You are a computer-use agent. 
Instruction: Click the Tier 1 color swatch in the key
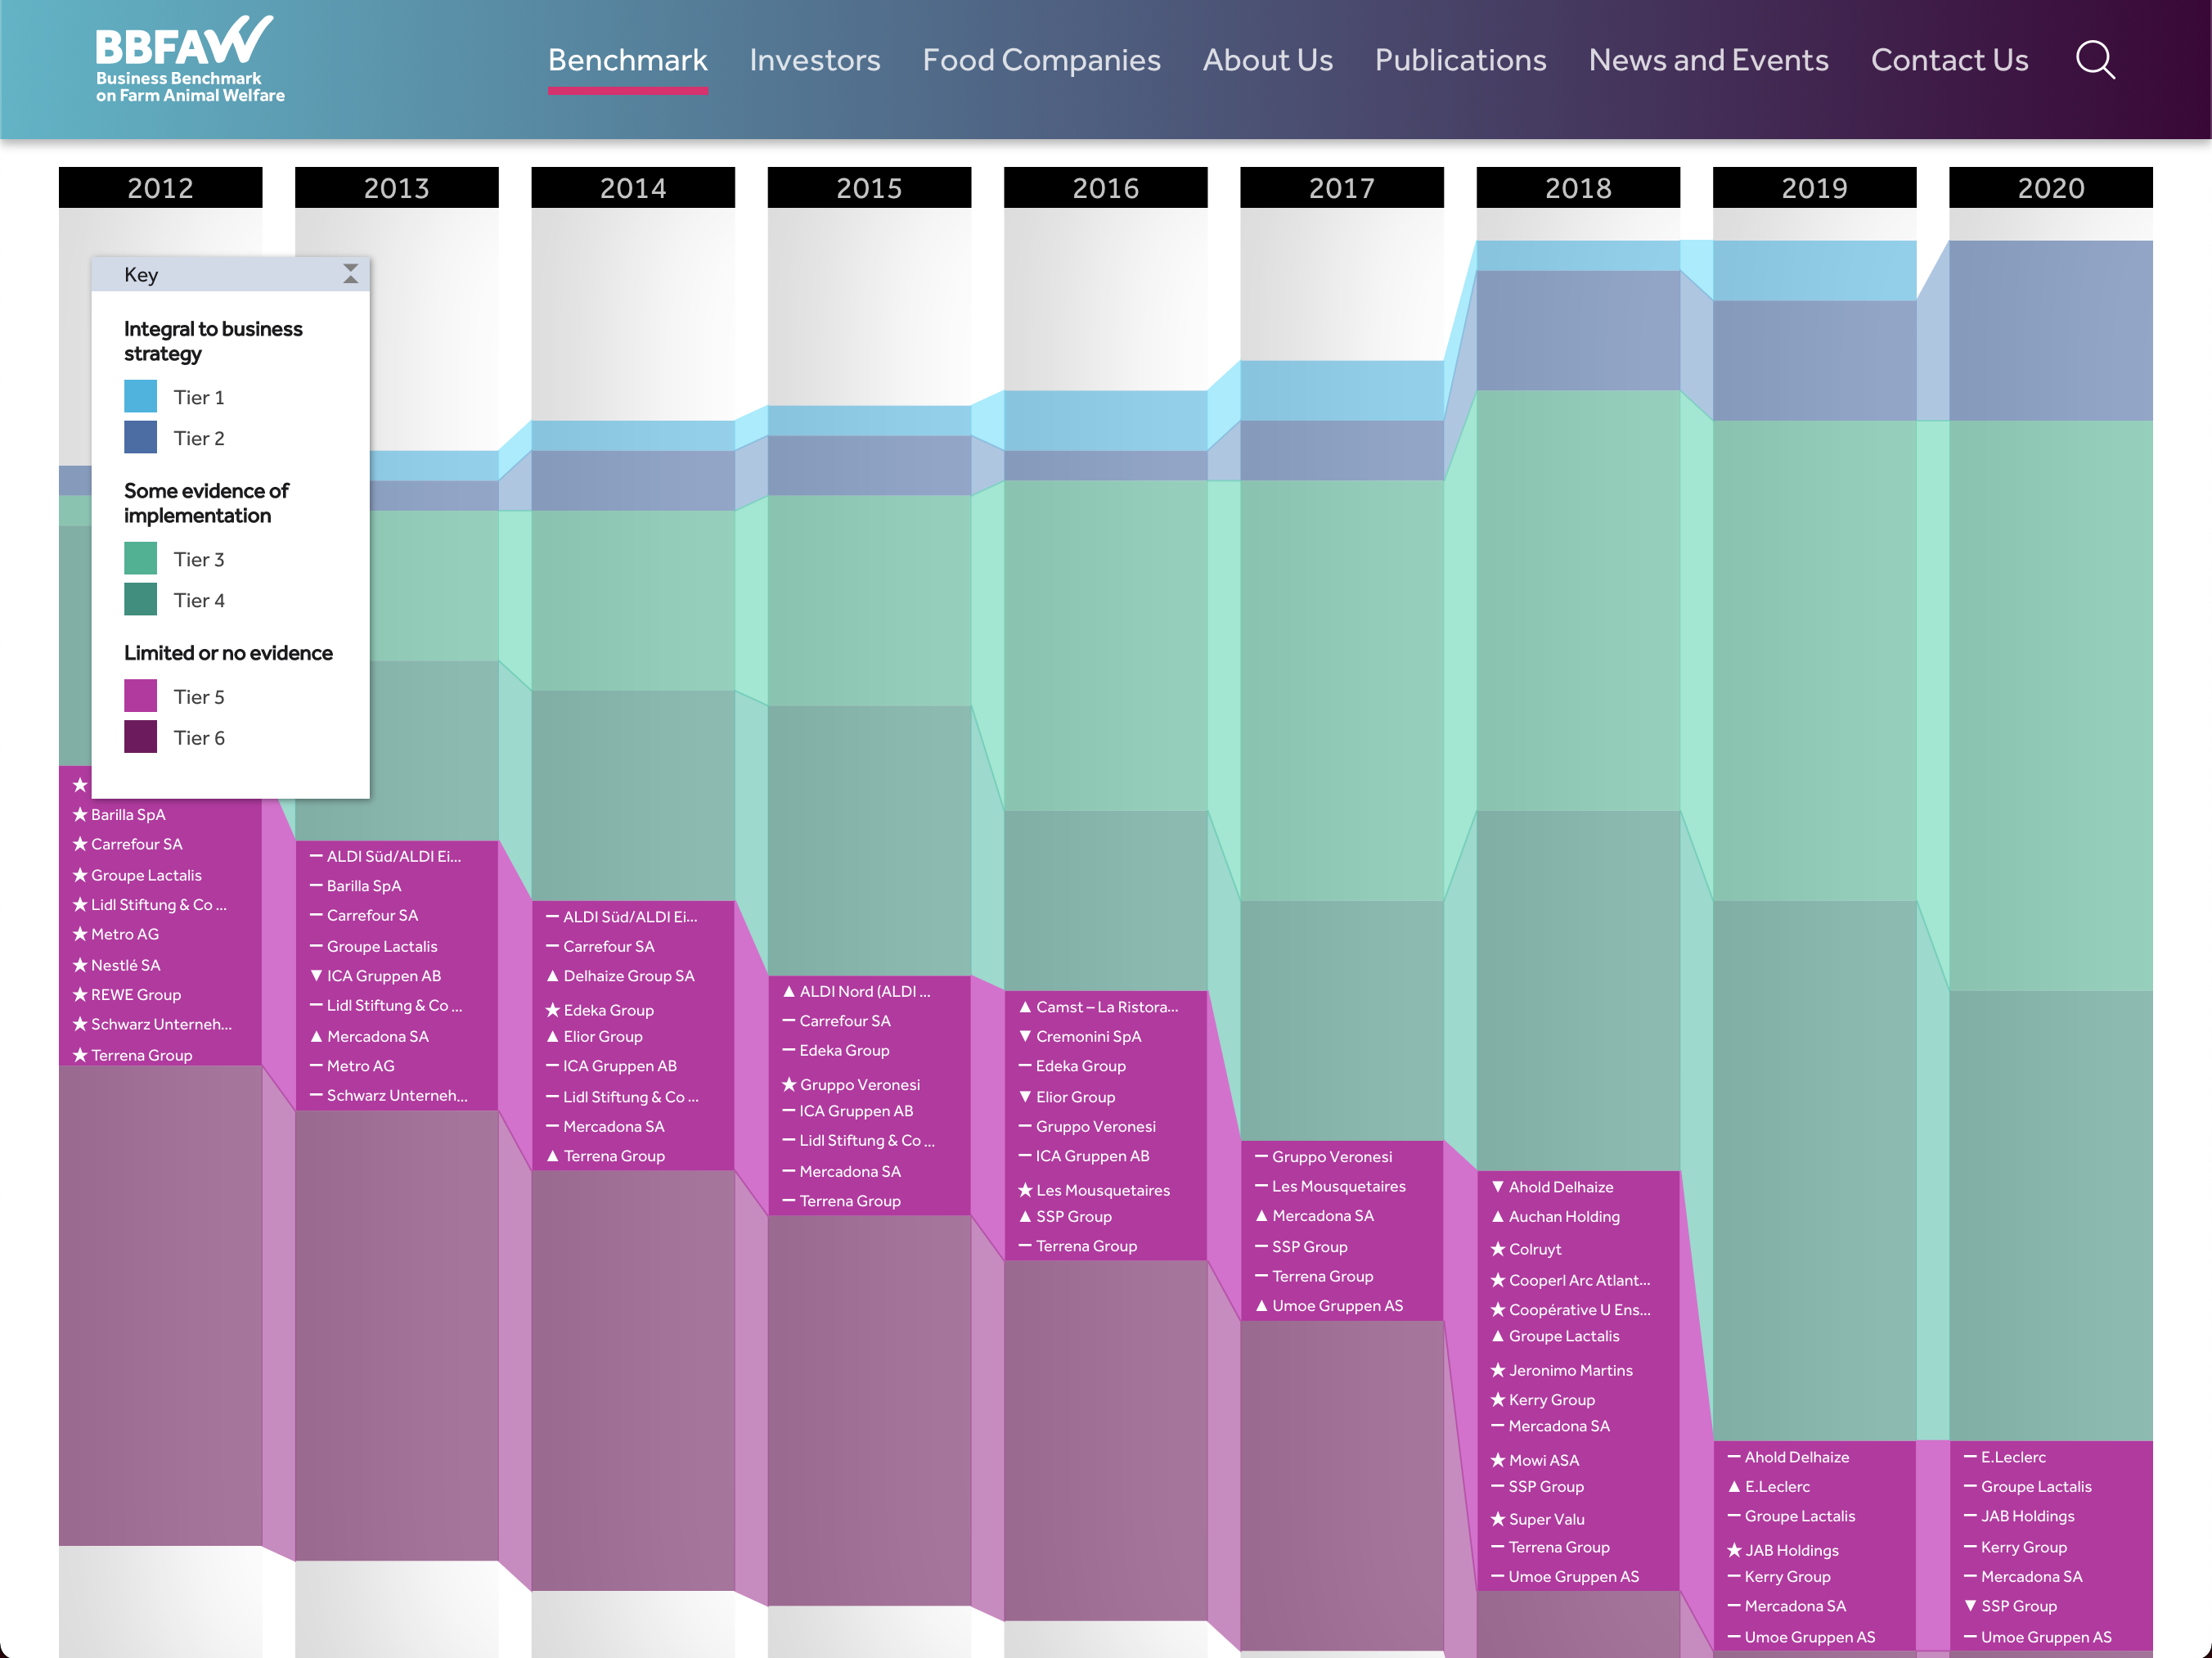(140, 397)
